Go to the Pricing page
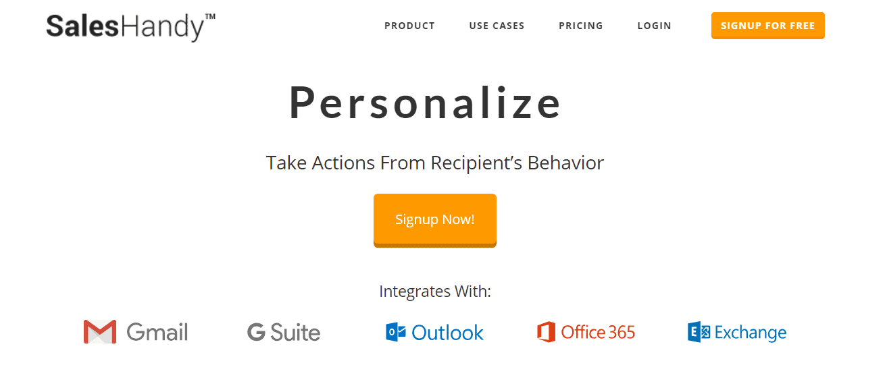Screen dimensions: 885x386 (x=580, y=26)
